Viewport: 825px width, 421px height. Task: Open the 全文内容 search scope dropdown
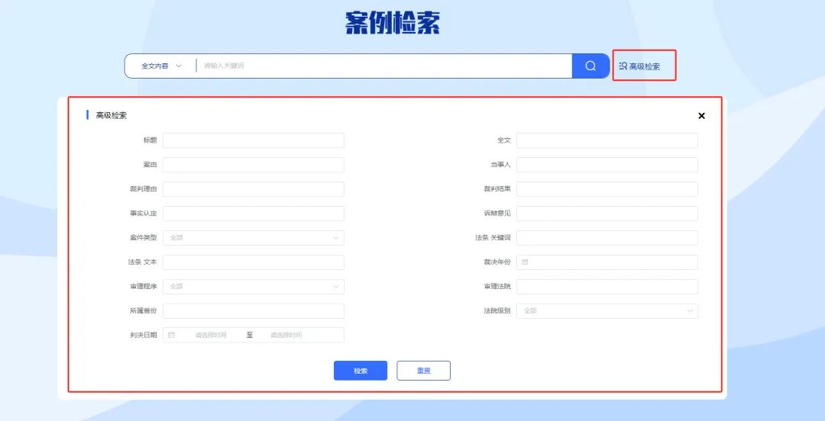161,66
